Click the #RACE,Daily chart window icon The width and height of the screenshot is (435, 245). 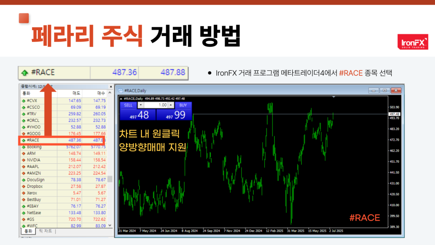point(121,91)
